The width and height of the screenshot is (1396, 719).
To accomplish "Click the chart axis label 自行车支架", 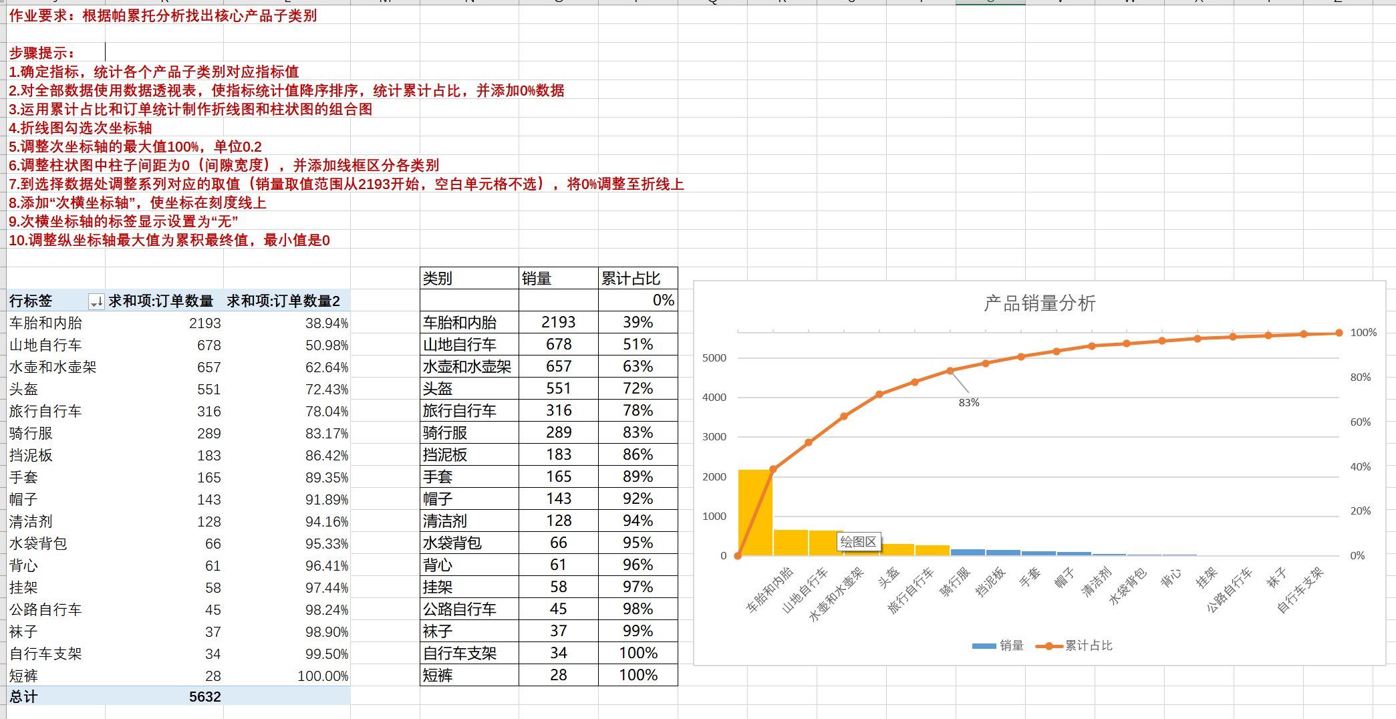I will pyautogui.click(x=1300, y=589).
